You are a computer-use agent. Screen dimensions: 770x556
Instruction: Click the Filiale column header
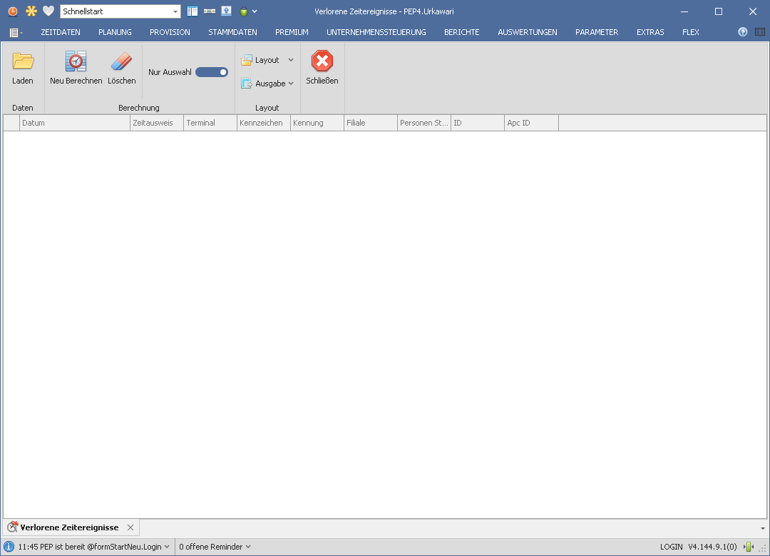coord(370,123)
